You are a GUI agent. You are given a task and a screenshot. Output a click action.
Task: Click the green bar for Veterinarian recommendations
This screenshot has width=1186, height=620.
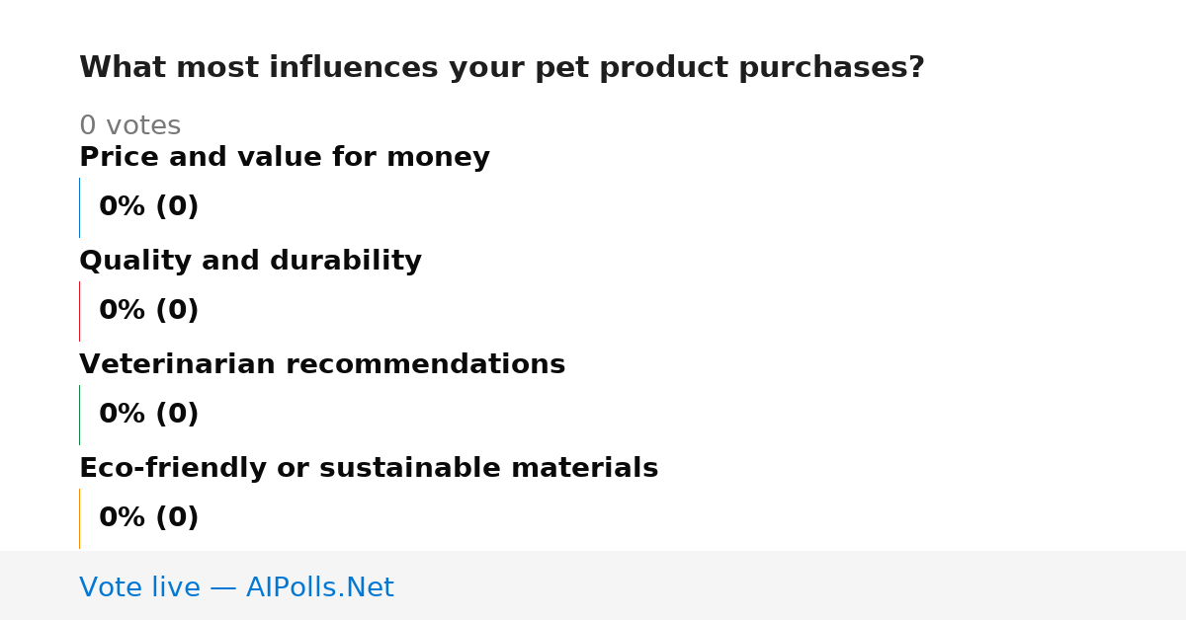(x=80, y=415)
